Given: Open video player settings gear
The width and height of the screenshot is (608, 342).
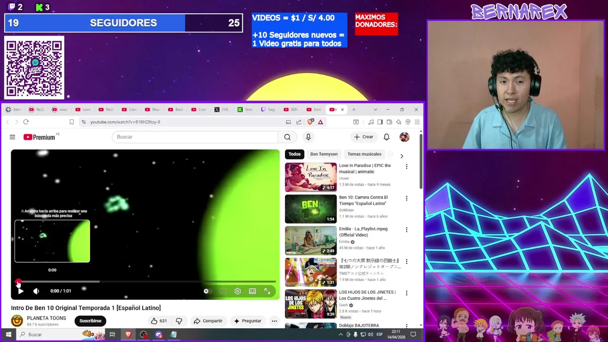Looking at the screenshot, I should 237,291.
